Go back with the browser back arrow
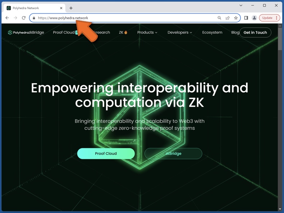Image resolution: width=284 pixels, height=213 pixels. coord(7,18)
